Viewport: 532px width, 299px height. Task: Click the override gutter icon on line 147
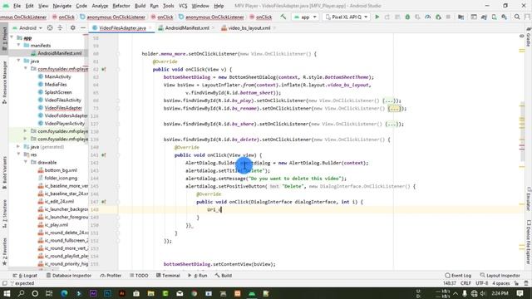(103, 202)
